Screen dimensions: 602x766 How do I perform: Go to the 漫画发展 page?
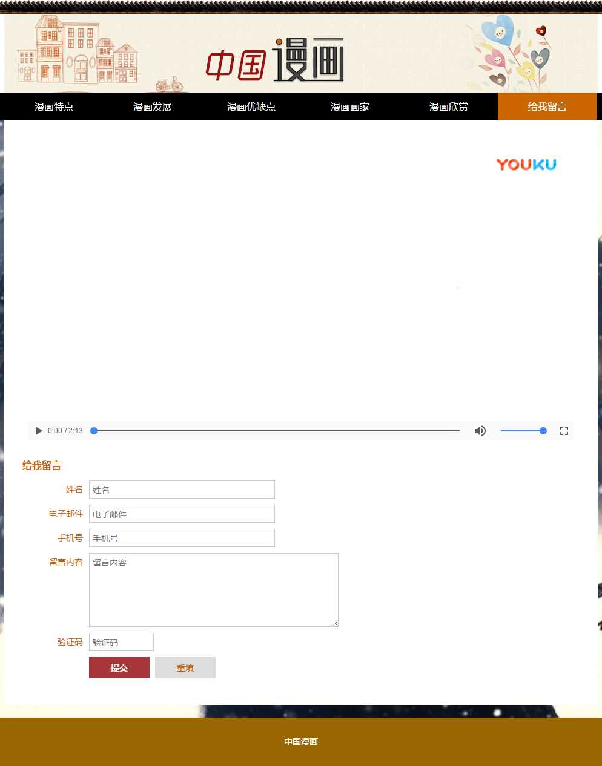153,107
